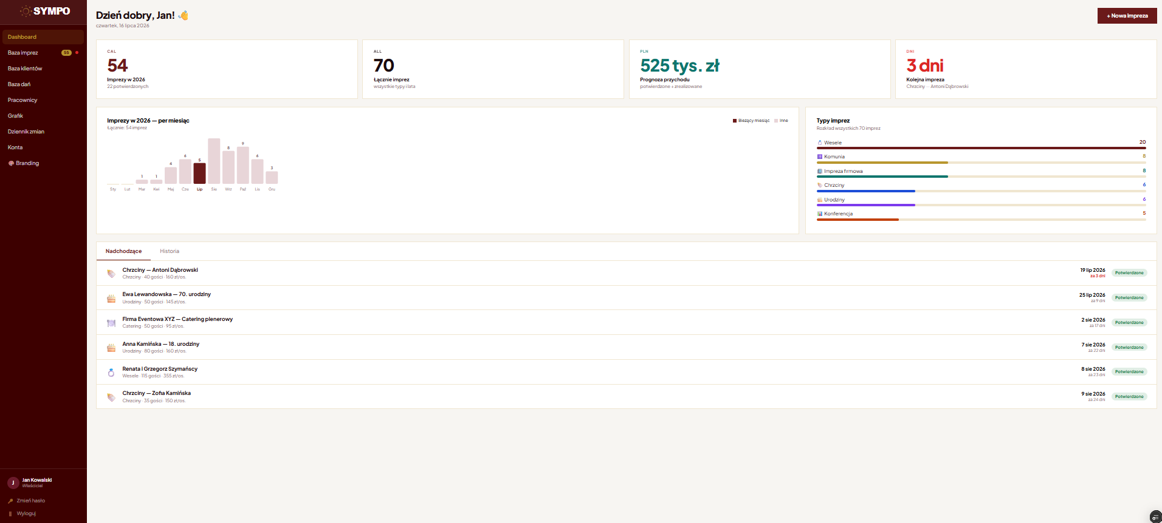Click the cross icon next to Komunia type

[820, 157]
